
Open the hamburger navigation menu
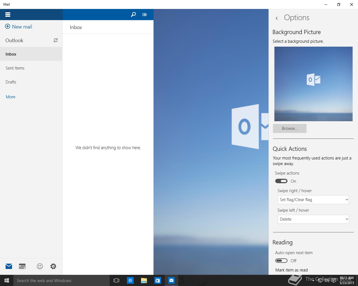click(x=8, y=15)
